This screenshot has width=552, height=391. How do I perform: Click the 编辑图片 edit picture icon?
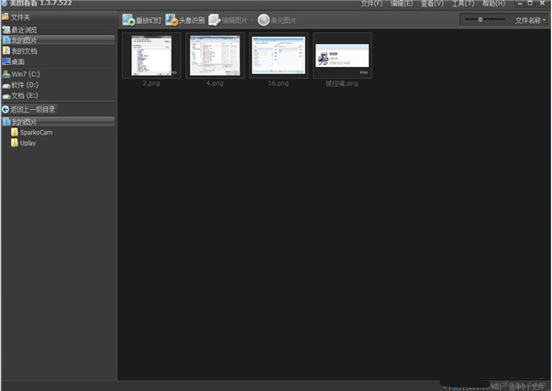[215, 19]
